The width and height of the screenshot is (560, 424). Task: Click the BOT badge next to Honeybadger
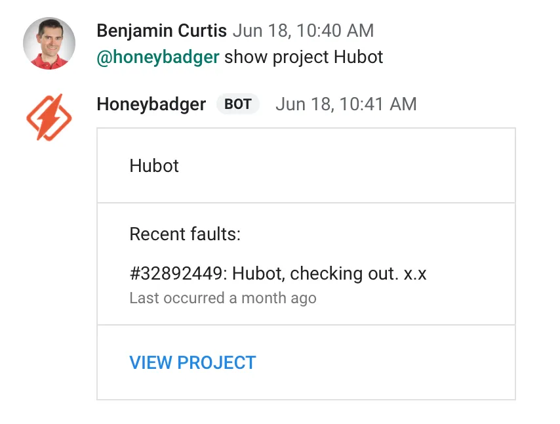coord(238,104)
